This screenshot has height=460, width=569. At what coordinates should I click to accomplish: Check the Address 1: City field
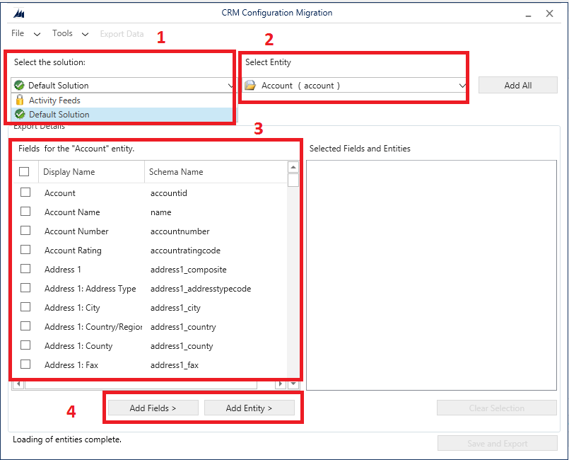click(x=25, y=307)
